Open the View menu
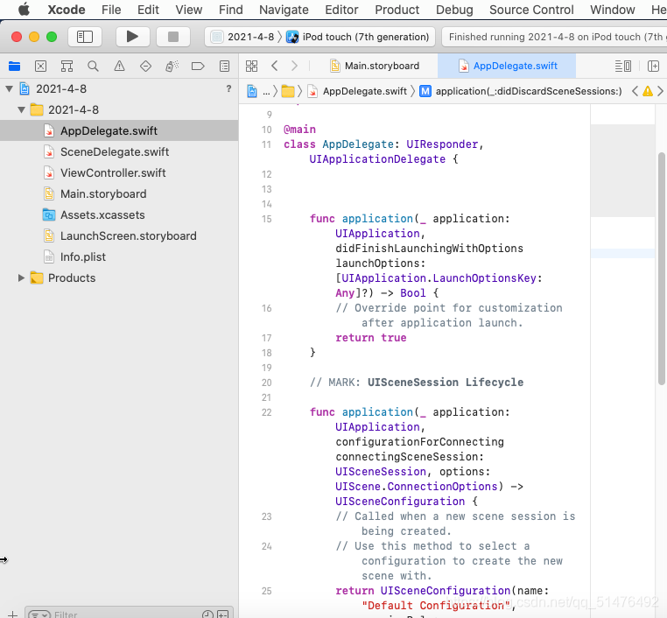The width and height of the screenshot is (667, 618). click(x=189, y=10)
